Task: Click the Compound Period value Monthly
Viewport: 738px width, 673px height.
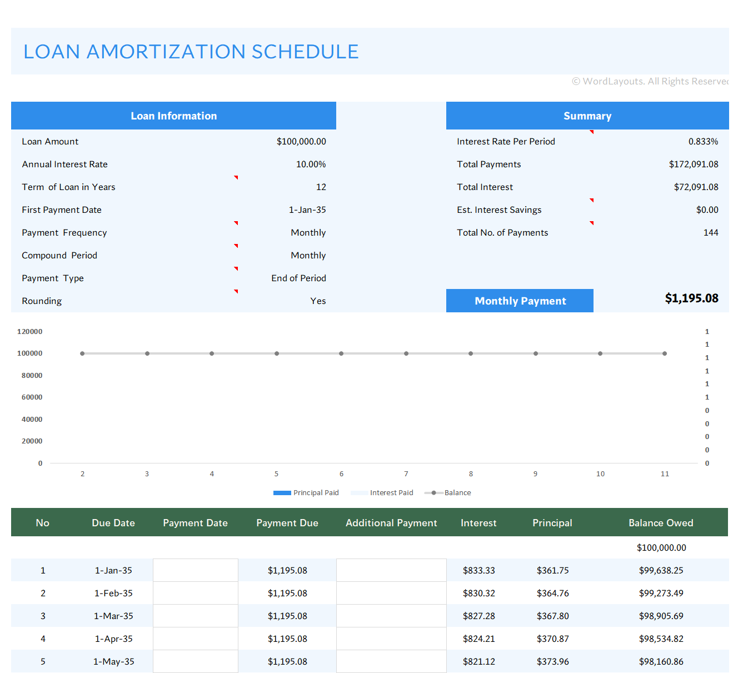Action: click(x=308, y=256)
